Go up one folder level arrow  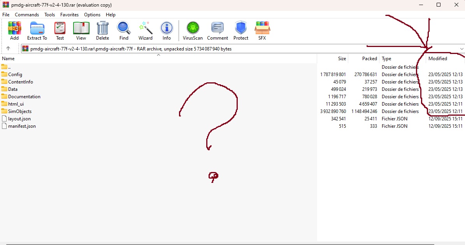(8, 49)
